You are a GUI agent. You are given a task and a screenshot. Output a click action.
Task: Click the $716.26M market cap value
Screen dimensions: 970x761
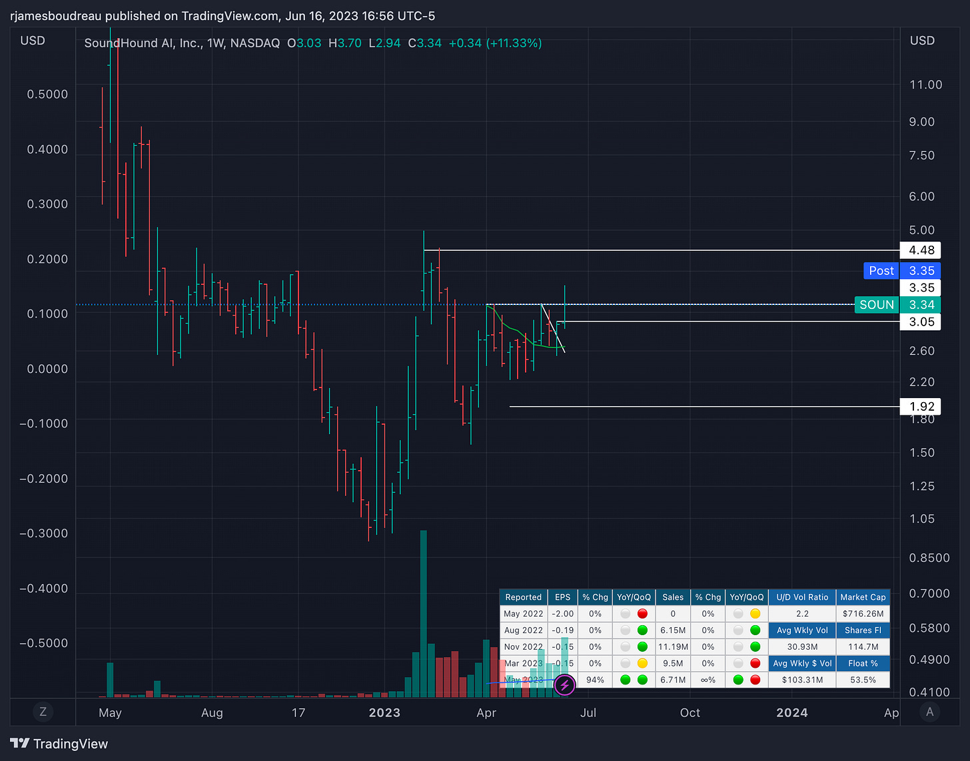pos(863,614)
